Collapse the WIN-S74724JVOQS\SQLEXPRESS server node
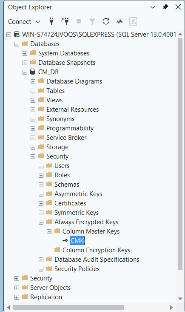The width and height of the screenshot is (185, 312). (x=9, y=35)
